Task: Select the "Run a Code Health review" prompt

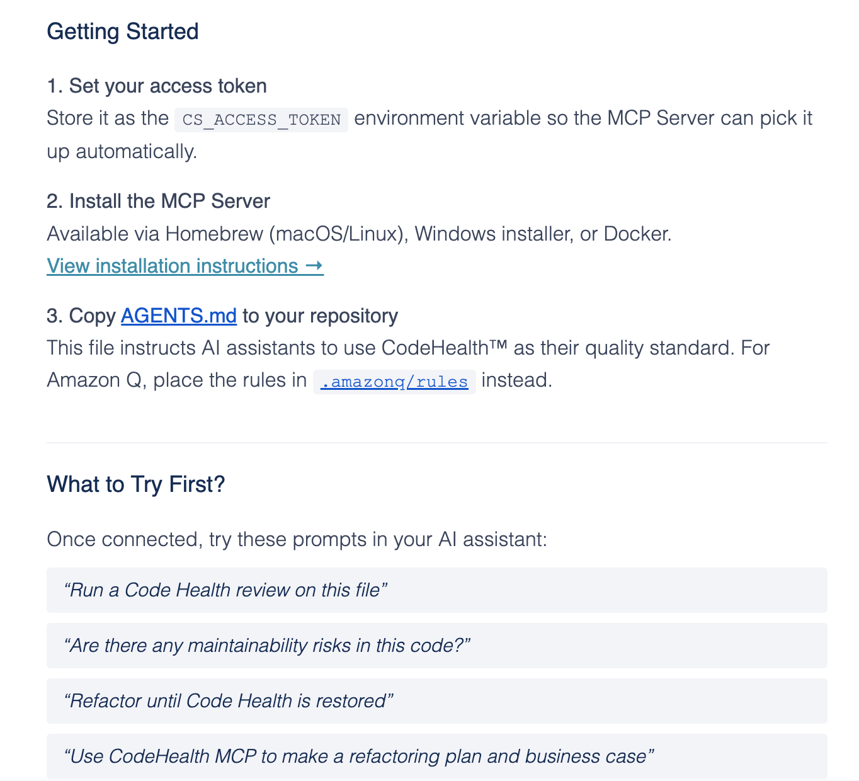Action: coord(225,590)
